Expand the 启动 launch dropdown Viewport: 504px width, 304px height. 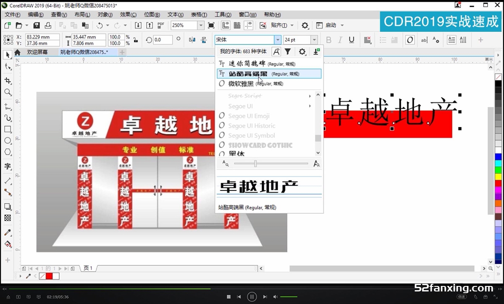[x=342, y=25]
